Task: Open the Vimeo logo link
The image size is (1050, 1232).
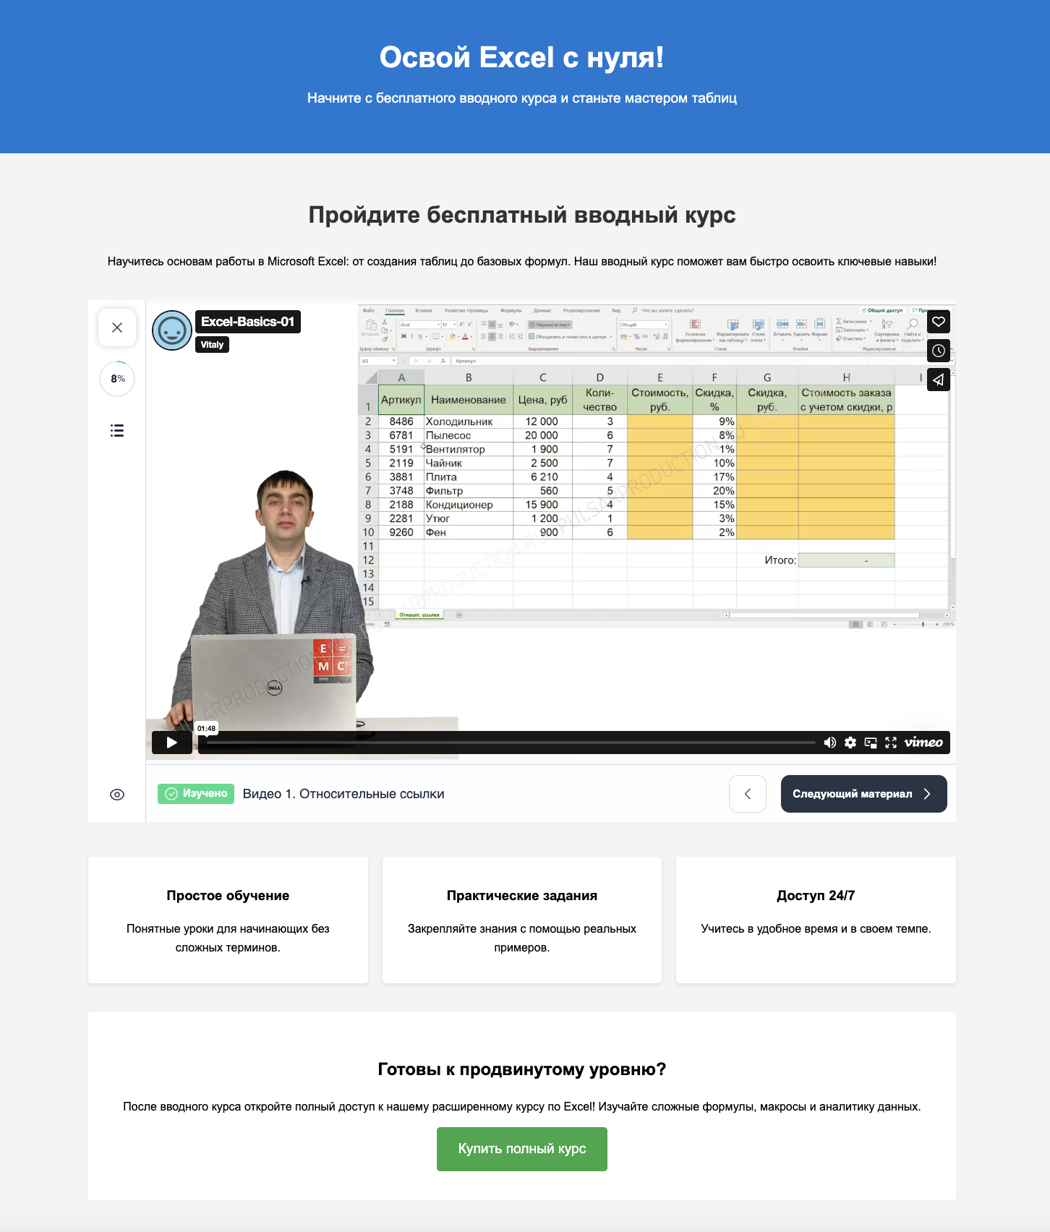Action: click(923, 743)
